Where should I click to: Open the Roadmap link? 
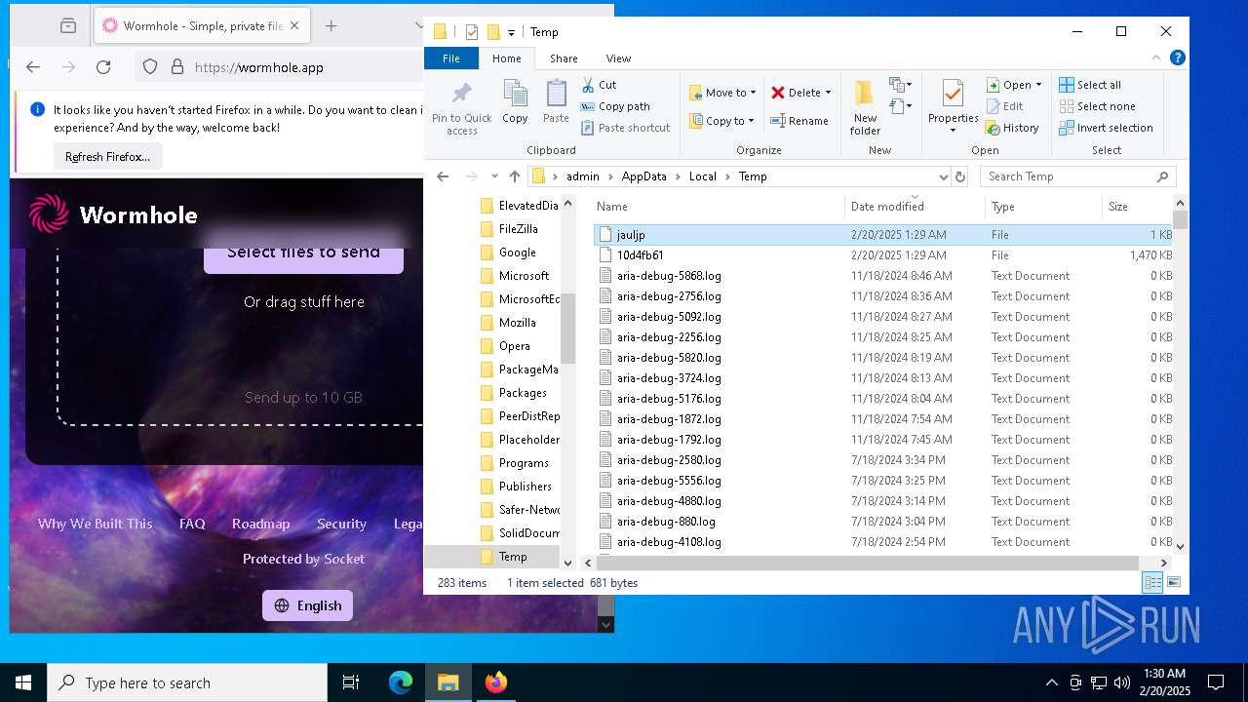260,524
